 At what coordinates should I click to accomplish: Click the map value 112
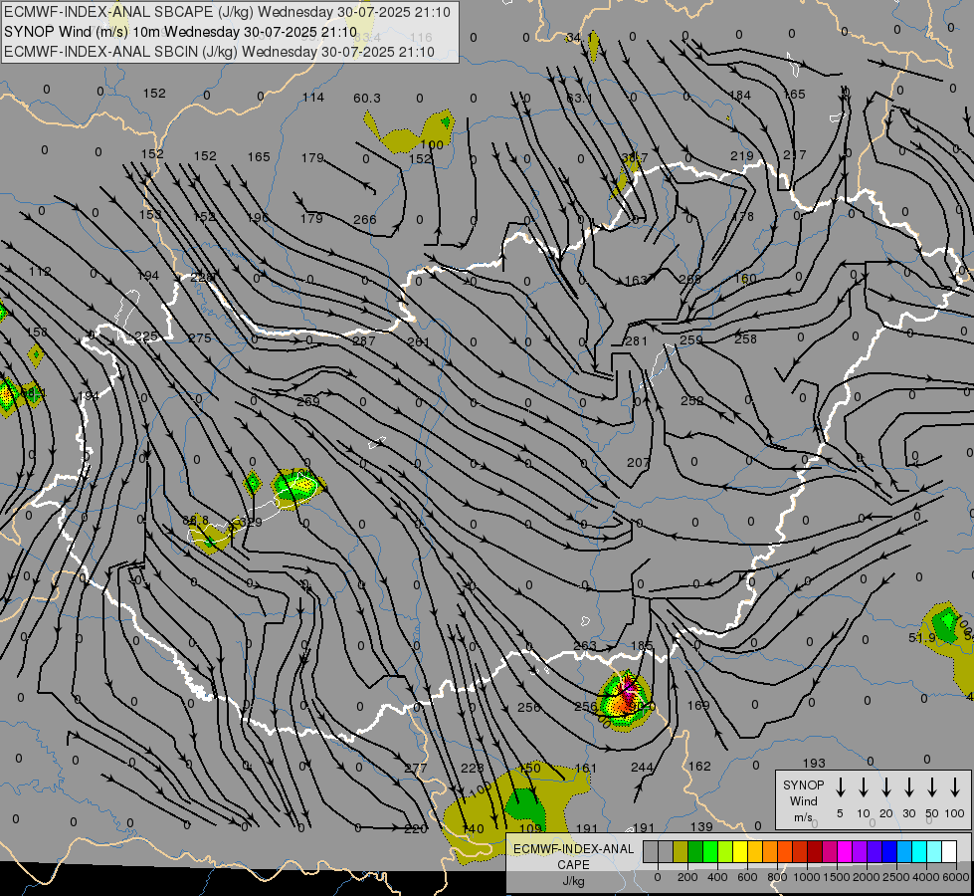tap(40, 272)
